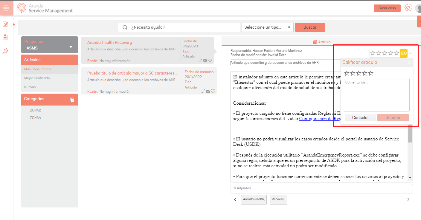Click the search magnifier icon
421x220 pixels.
125,27
